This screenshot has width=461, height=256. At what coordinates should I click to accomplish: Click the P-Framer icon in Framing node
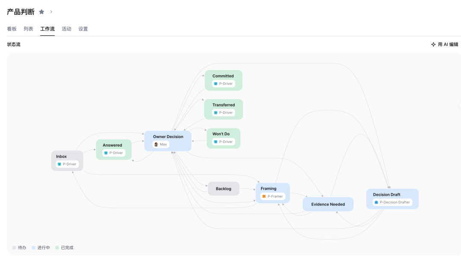click(x=264, y=196)
